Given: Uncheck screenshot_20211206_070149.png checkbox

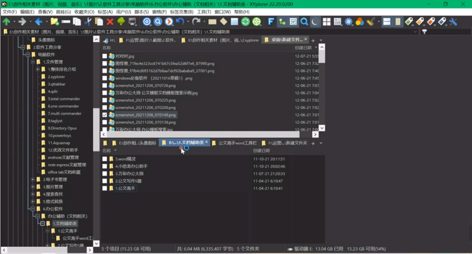Looking at the screenshot, I should pyautogui.click(x=105, y=115).
